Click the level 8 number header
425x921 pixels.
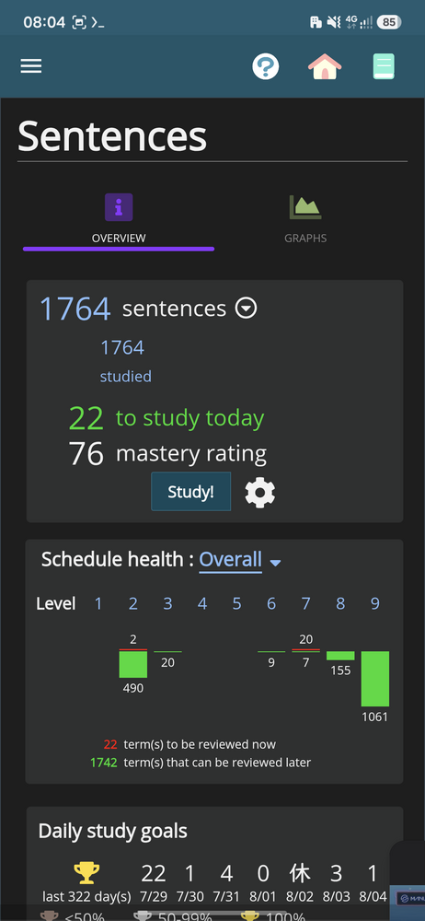coord(340,604)
